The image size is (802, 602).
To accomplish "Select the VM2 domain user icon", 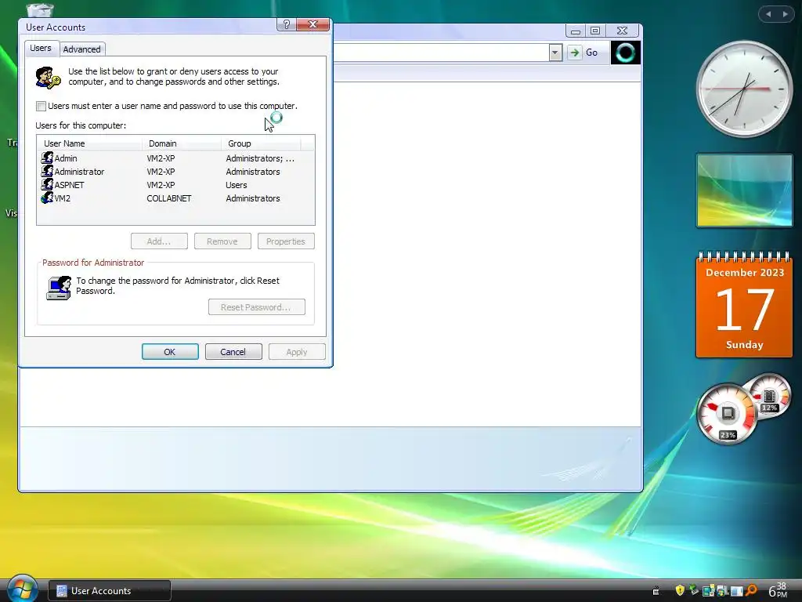I will pos(47,198).
